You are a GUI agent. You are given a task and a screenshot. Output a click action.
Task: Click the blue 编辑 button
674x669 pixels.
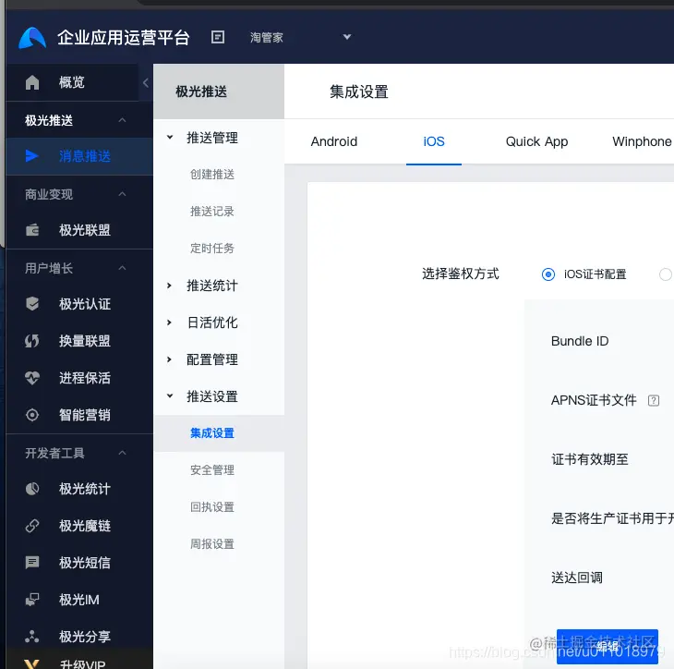point(607,647)
